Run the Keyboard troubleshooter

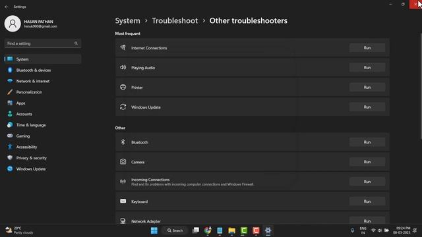point(367,201)
